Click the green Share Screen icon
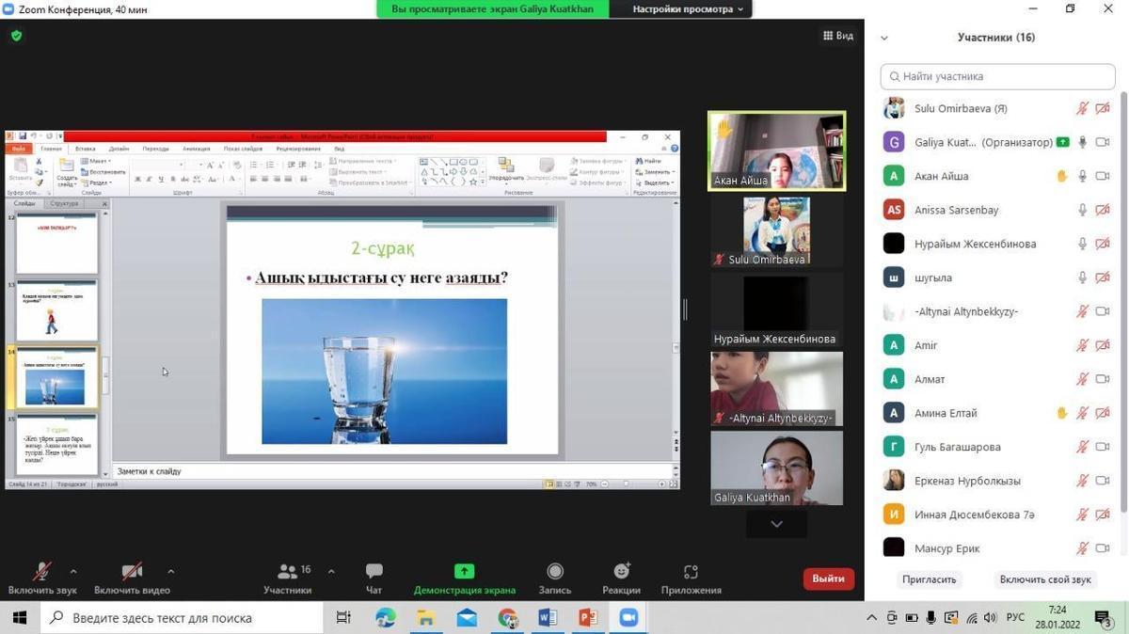This screenshot has height=634, width=1129. coord(464,572)
